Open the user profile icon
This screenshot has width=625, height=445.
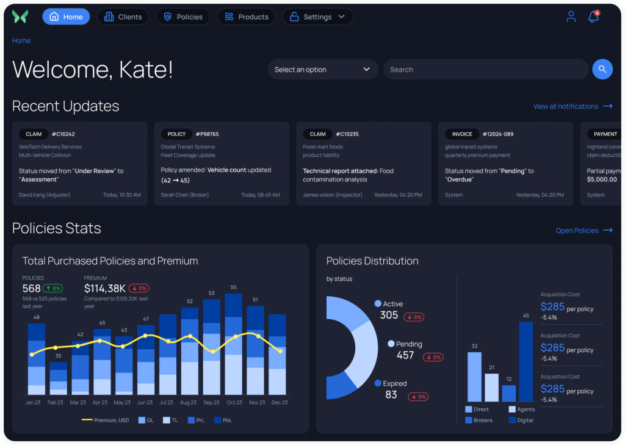tap(571, 17)
